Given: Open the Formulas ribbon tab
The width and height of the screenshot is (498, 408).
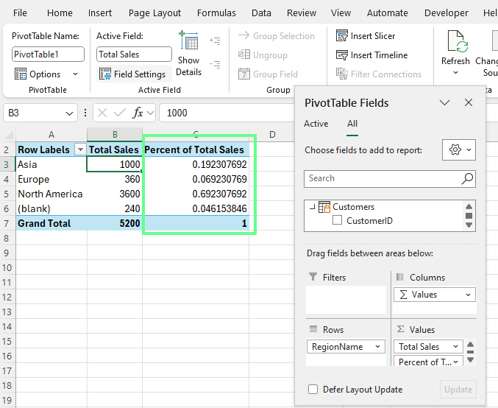Looking at the screenshot, I should point(216,13).
